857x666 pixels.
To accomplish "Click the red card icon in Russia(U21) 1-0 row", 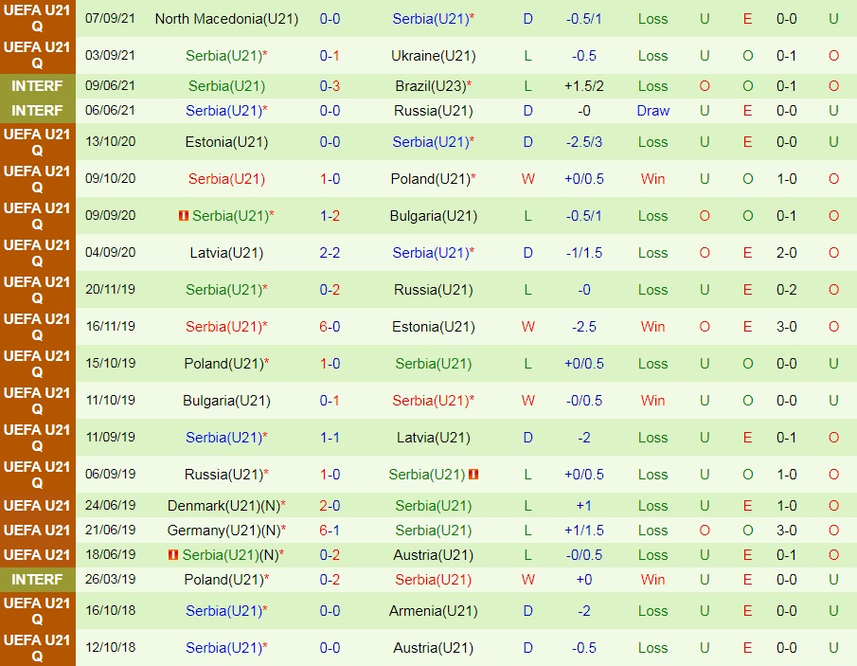I will (x=474, y=475).
